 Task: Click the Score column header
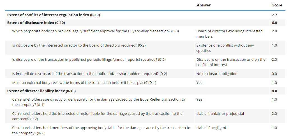(277, 5)
